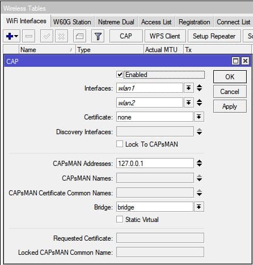Image resolution: width=253 pixels, height=265 pixels.
Task: Click the wlan1 interface field
Action: click(150, 88)
